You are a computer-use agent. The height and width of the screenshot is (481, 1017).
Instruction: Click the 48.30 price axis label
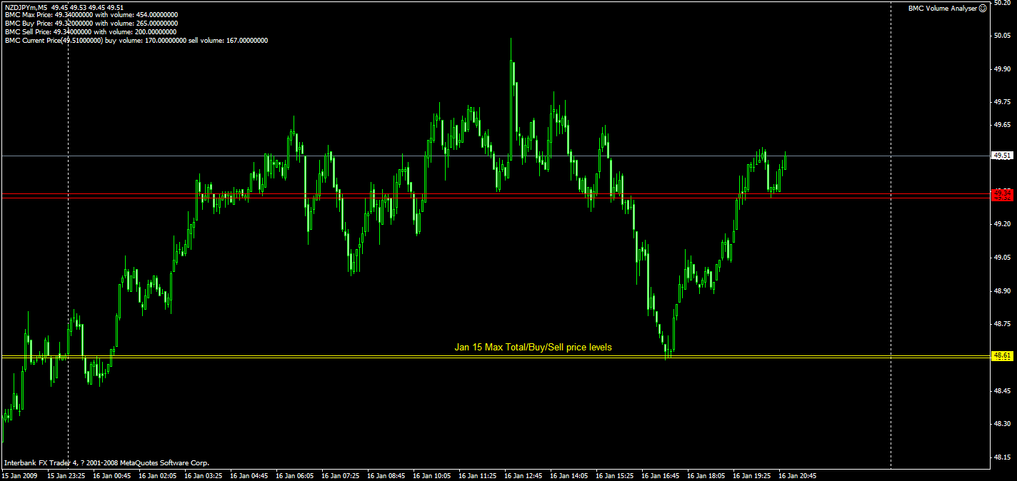click(1001, 424)
